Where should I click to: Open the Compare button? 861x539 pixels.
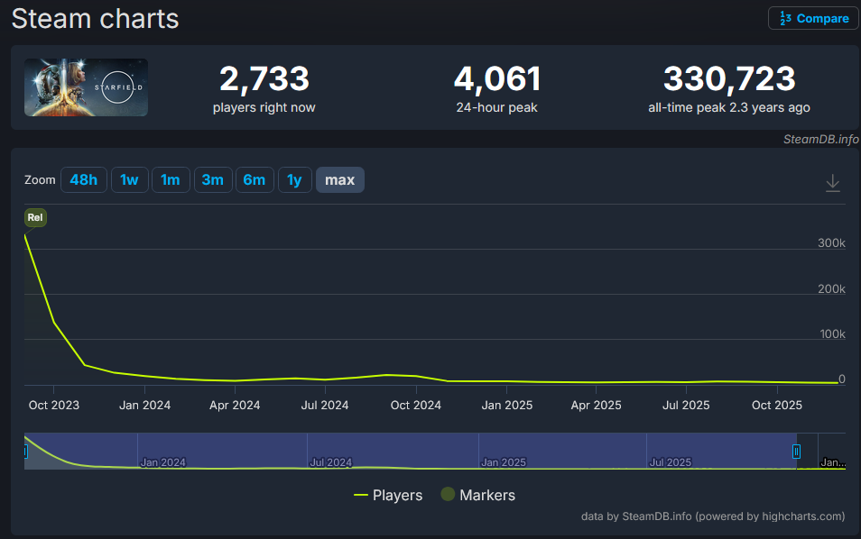(x=814, y=18)
